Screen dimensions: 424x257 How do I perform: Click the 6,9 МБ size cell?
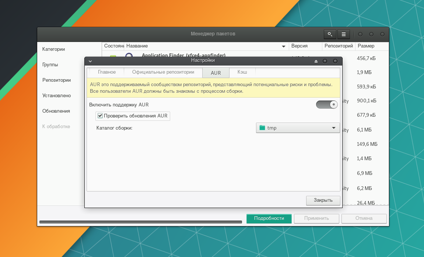pyautogui.click(x=365, y=173)
